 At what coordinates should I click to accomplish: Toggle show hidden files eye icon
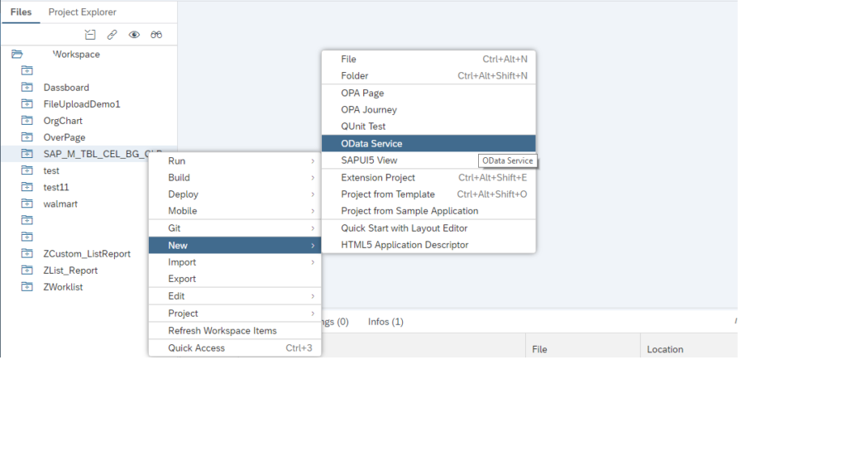(x=134, y=35)
